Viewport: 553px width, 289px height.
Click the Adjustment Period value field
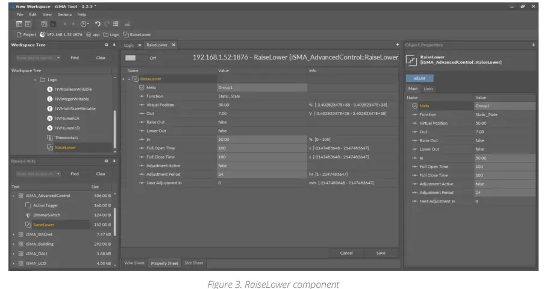click(x=261, y=173)
